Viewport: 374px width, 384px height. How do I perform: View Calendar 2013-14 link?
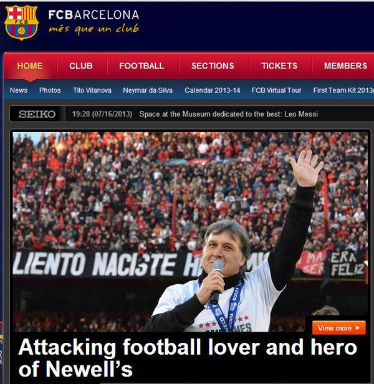click(x=213, y=90)
